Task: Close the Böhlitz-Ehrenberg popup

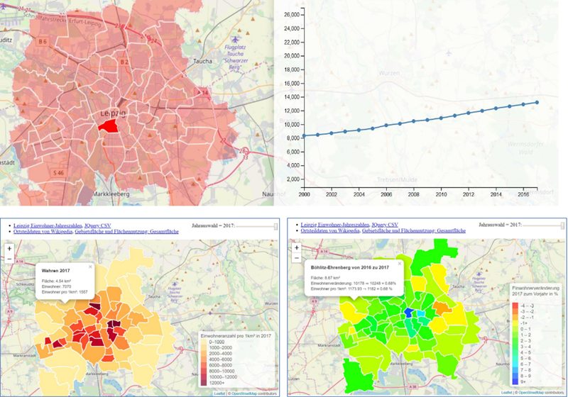Action: point(399,264)
